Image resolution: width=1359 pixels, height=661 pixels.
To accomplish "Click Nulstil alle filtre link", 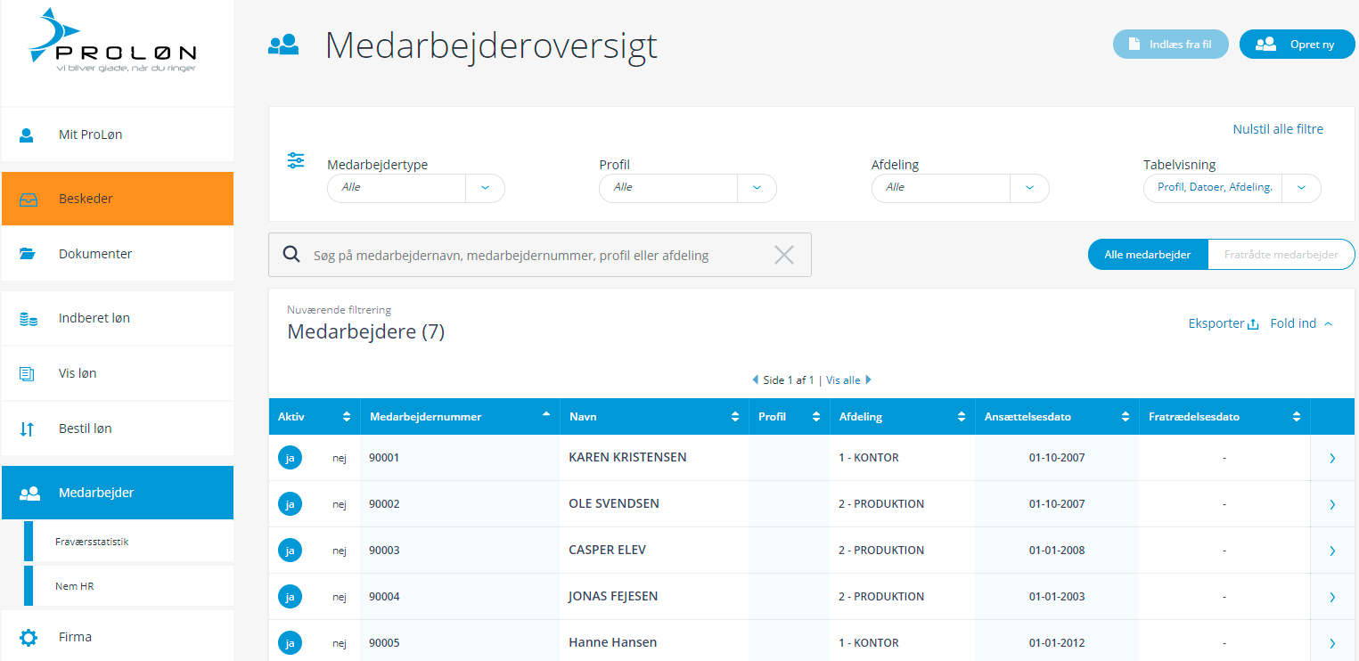I will point(1277,129).
